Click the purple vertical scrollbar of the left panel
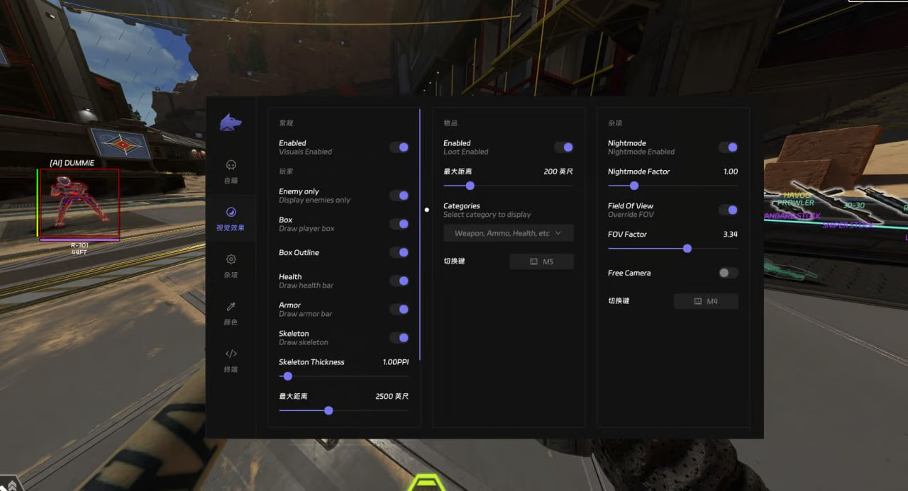This screenshot has height=491, width=908. pos(420,234)
